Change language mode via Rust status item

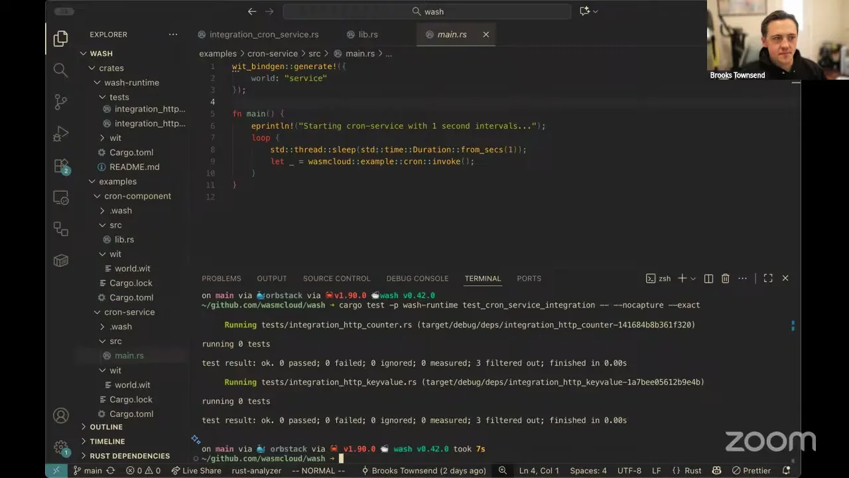tap(692, 470)
